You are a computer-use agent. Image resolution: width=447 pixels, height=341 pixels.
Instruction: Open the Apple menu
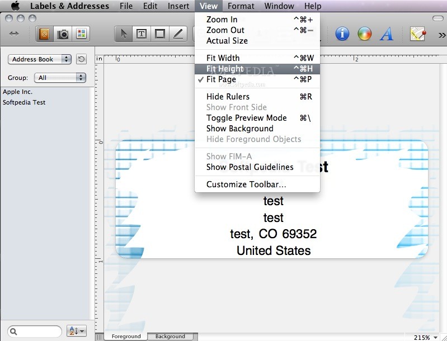(x=15, y=6)
